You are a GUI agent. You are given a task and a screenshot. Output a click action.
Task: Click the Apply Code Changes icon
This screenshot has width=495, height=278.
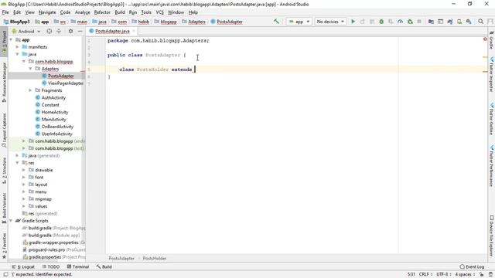point(372,22)
